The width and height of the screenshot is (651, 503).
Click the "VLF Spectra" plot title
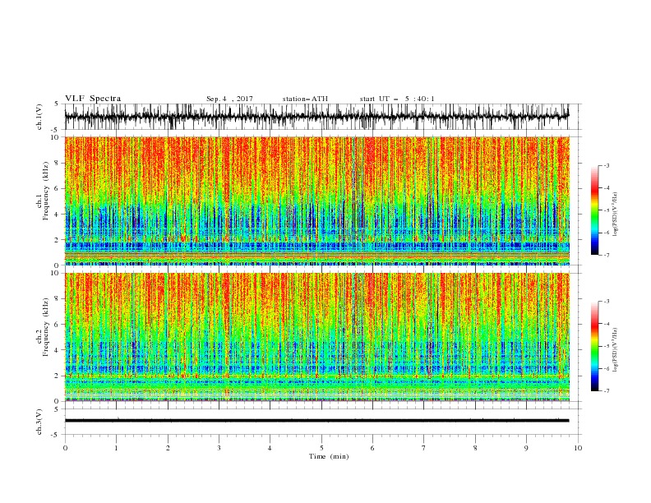[x=93, y=99]
